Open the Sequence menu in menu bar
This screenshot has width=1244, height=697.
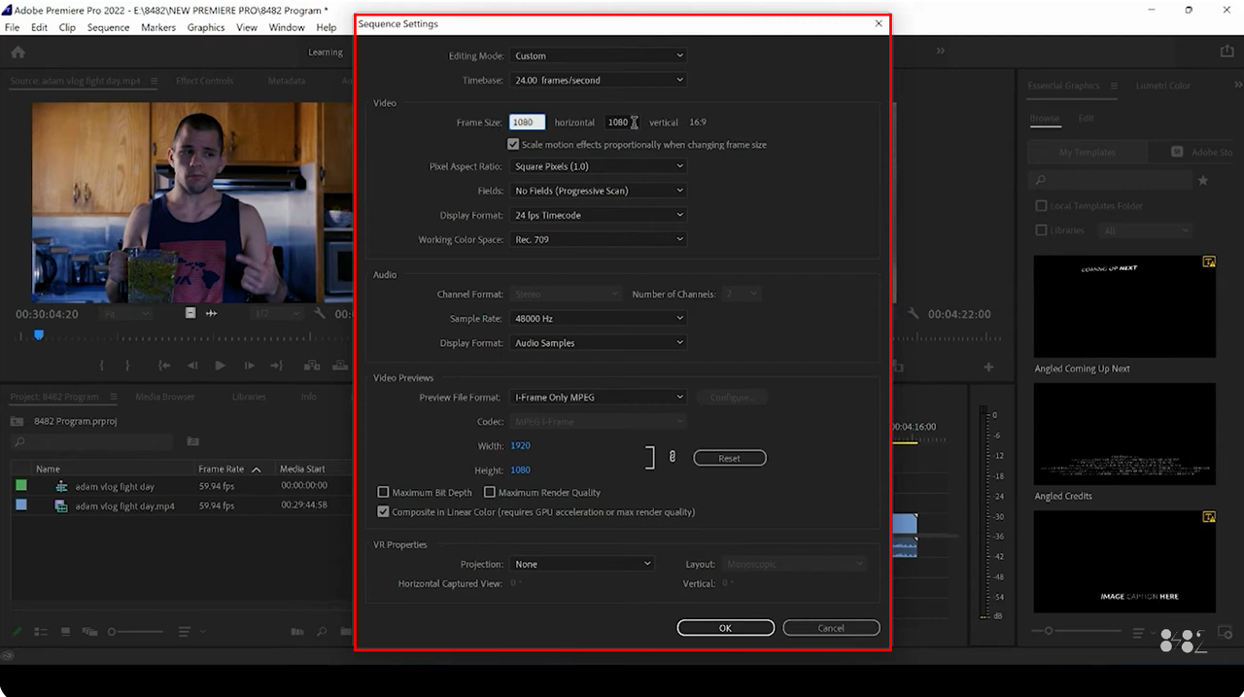click(x=108, y=27)
